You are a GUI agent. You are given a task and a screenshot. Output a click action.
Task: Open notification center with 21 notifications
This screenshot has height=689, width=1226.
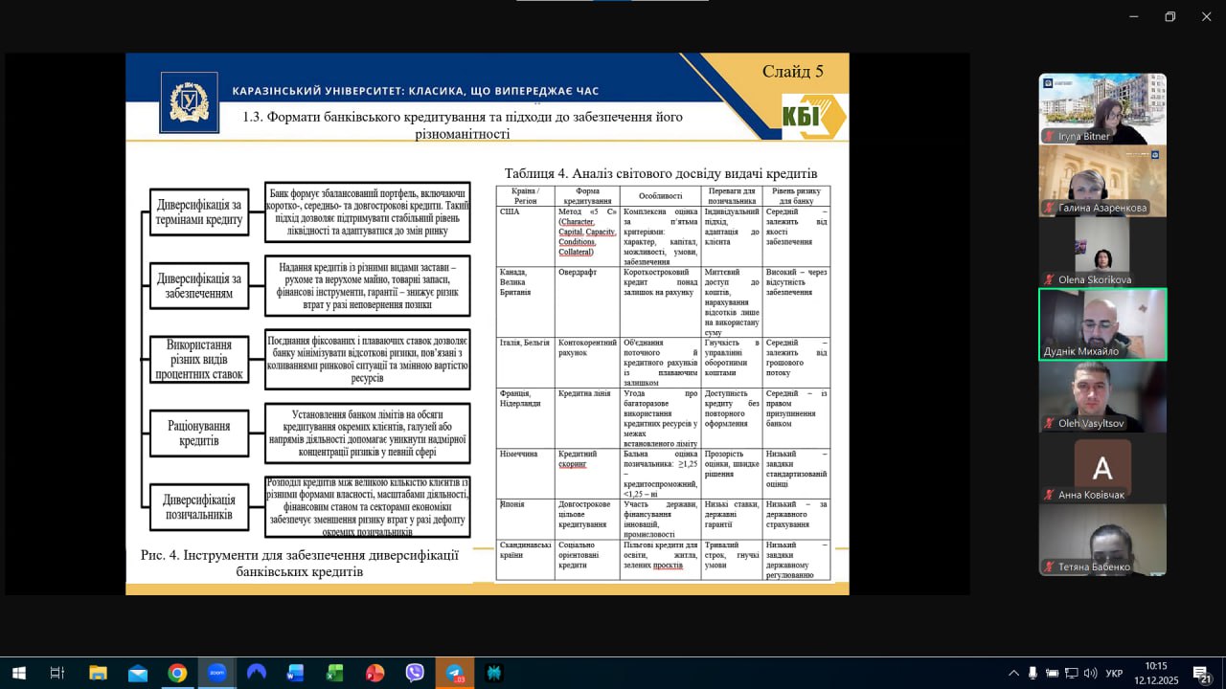pos(1202,673)
